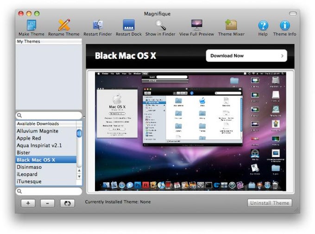Toggle toolbar with the title bar pill button
315x234 pixels.
click(293, 13)
